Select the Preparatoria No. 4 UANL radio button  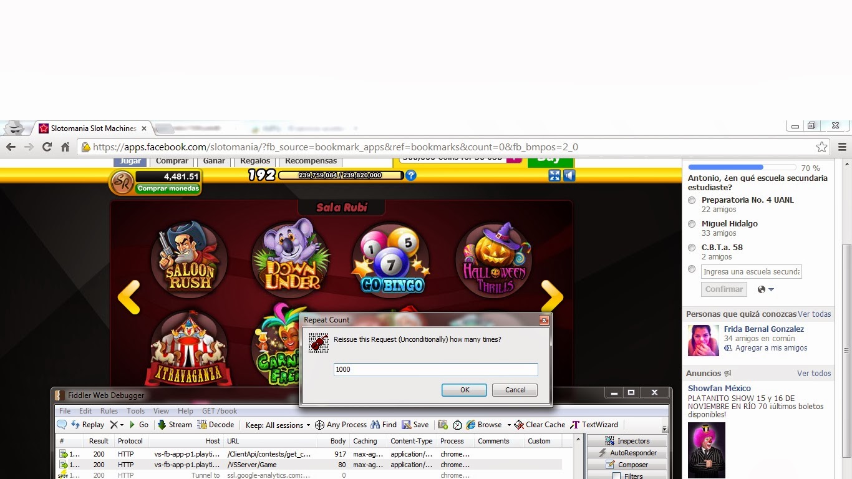pyautogui.click(x=692, y=200)
